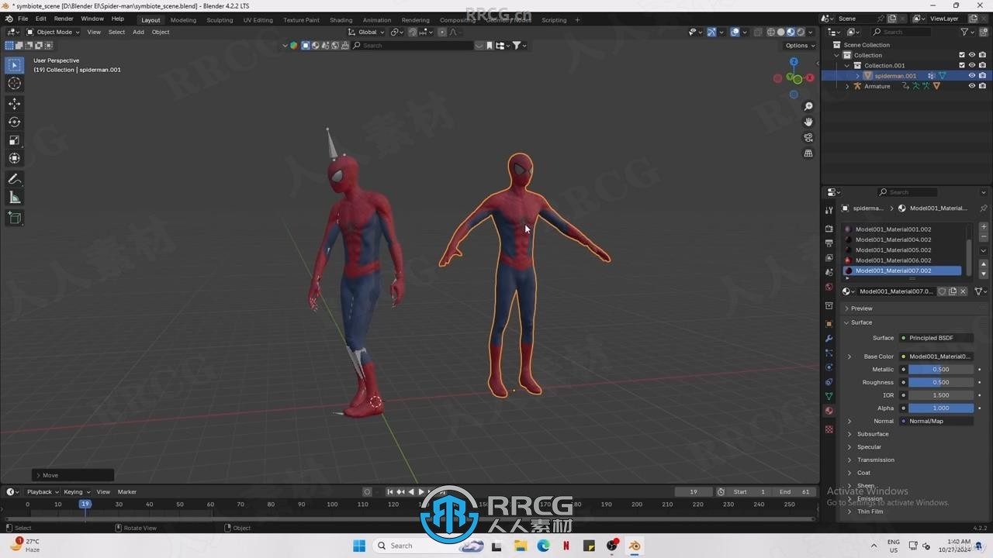Activate the Move tool
The width and height of the screenshot is (993, 558).
coord(15,103)
